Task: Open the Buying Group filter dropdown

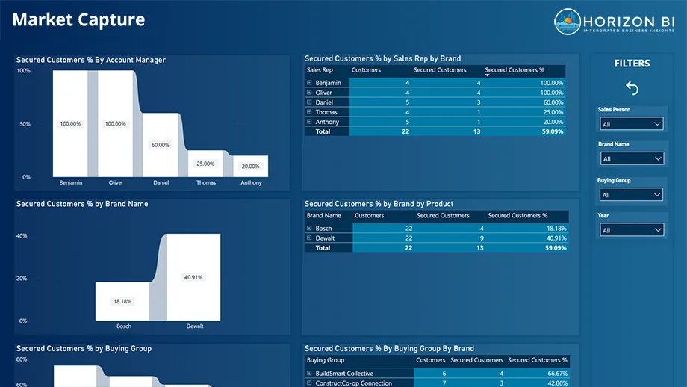Action: click(x=631, y=194)
